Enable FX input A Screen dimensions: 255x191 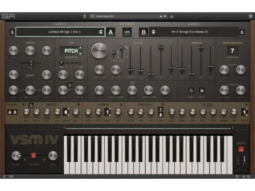coord(10,112)
